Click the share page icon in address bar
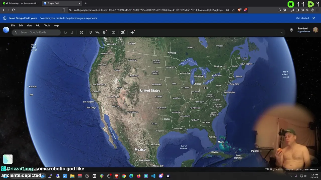 tap(233, 10)
